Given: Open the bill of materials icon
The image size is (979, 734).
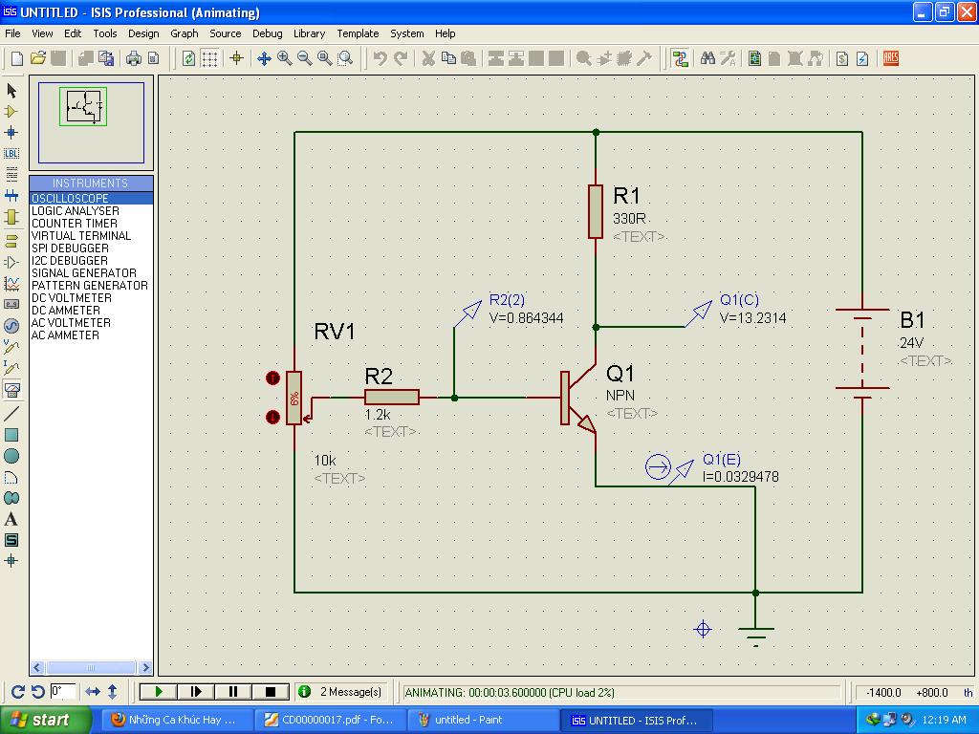Looking at the screenshot, I should point(841,58).
